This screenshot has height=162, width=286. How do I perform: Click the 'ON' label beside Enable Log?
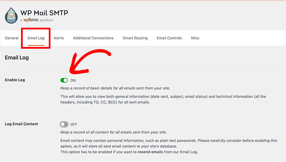tap(73, 81)
